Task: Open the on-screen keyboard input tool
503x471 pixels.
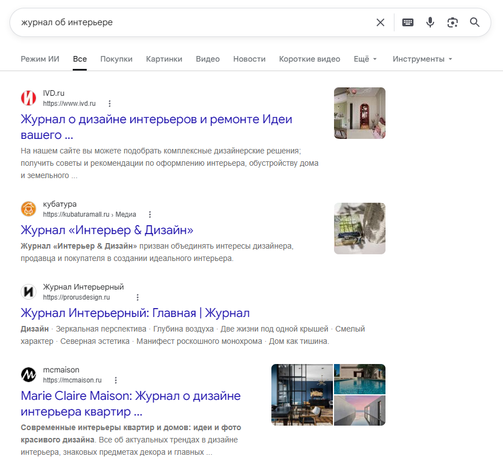Action: click(x=408, y=22)
